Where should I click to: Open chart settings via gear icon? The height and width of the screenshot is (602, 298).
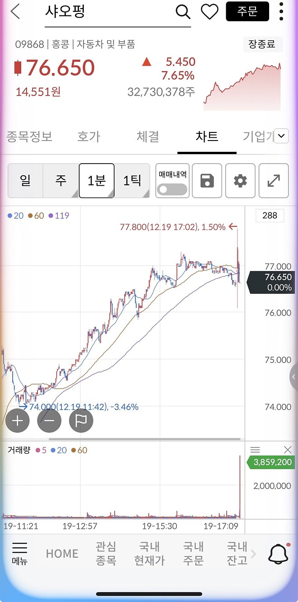coord(240,180)
